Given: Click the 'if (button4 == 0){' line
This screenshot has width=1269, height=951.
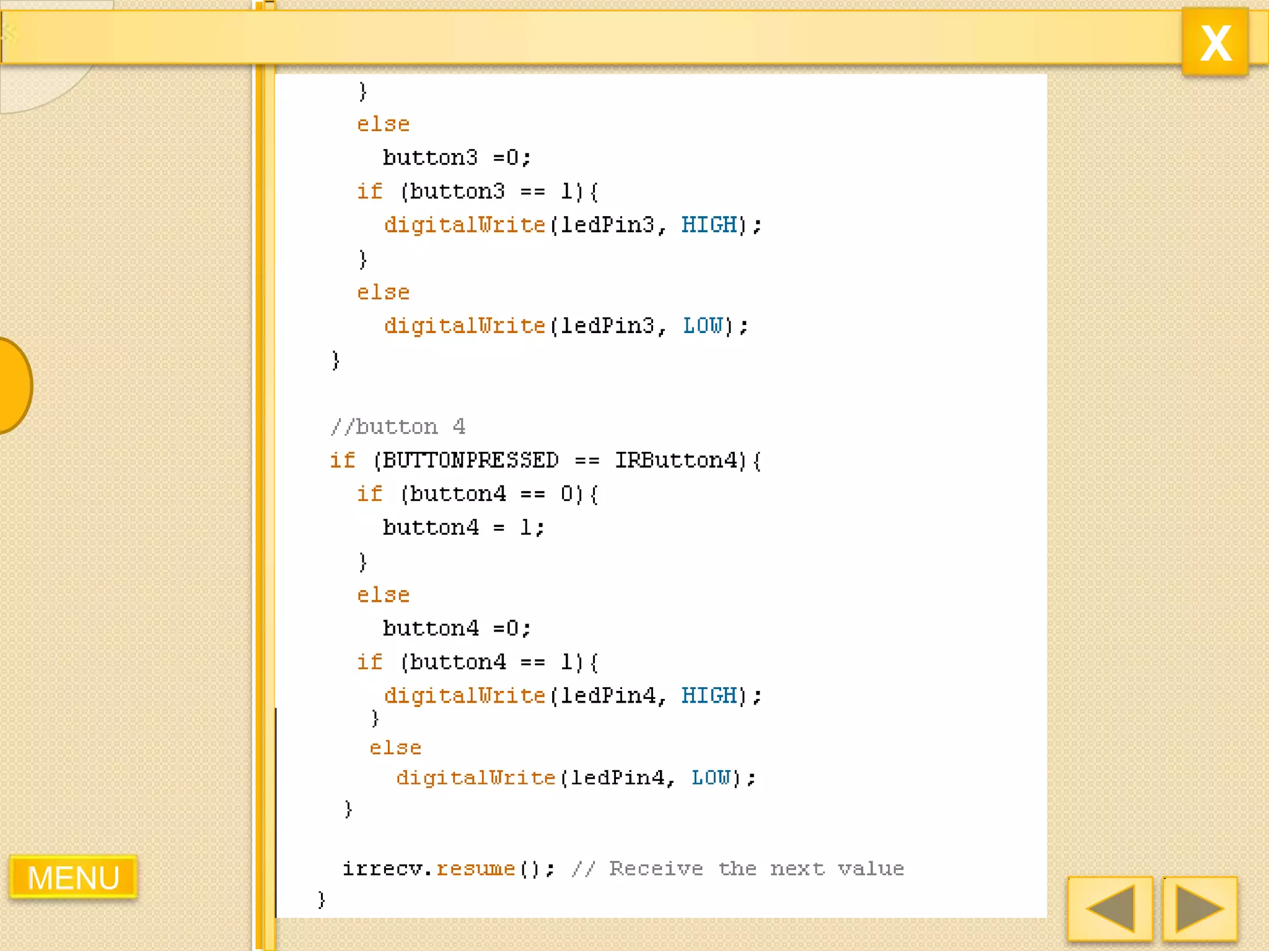Looking at the screenshot, I should [x=477, y=494].
